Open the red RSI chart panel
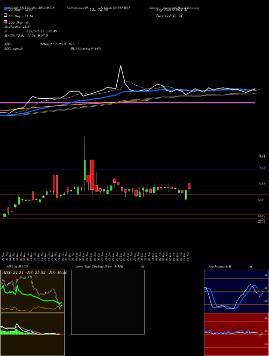The image size is (269, 356). [236, 334]
